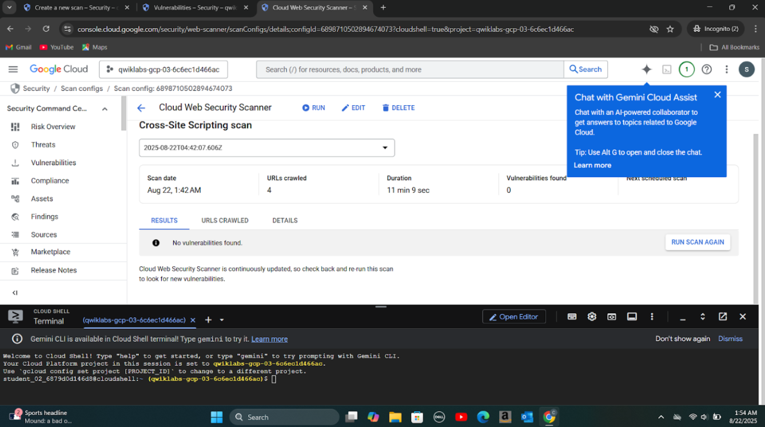Screen dimensions: 765x427
Task: Open Gemini Cloud Assist sparkle icon
Action: pyautogui.click(x=647, y=69)
